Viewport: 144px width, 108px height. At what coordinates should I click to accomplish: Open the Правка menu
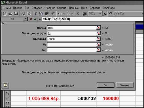[18, 8]
